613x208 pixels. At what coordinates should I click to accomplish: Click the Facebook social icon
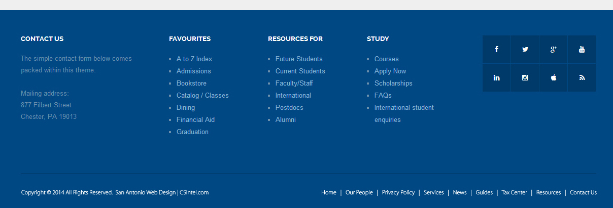(x=496, y=49)
